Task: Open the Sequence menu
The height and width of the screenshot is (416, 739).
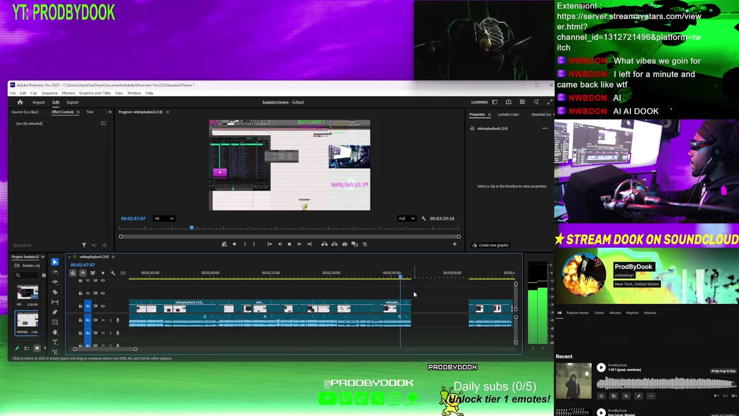Action: [x=49, y=93]
